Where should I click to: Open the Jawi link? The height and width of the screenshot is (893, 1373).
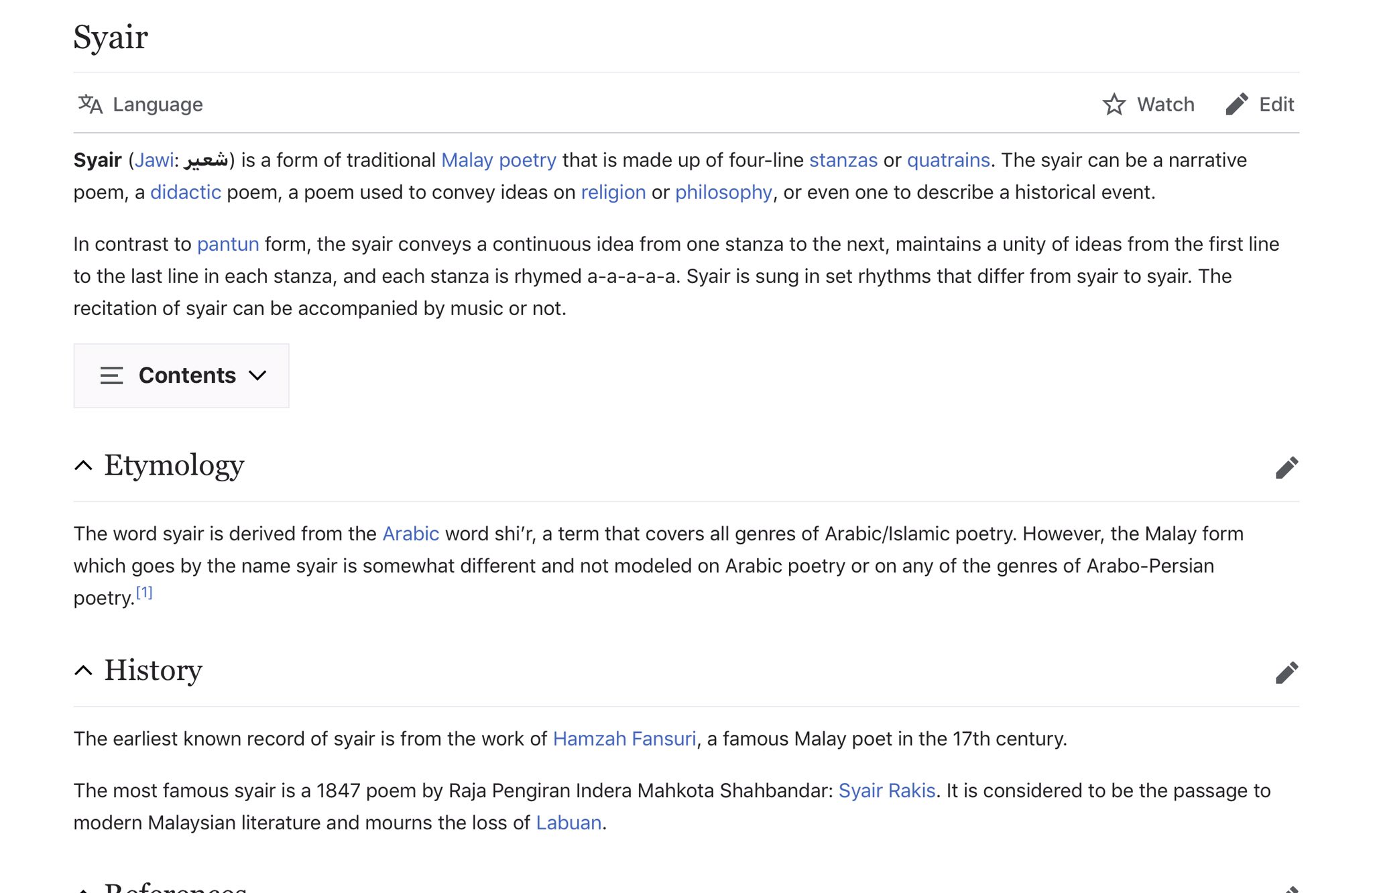coord(154,160)
